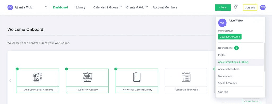The width and height of the screenshot is (272, 104).
Task: Open Account Members in user menu
Action: pyautogui.click(x=229, y=69)
